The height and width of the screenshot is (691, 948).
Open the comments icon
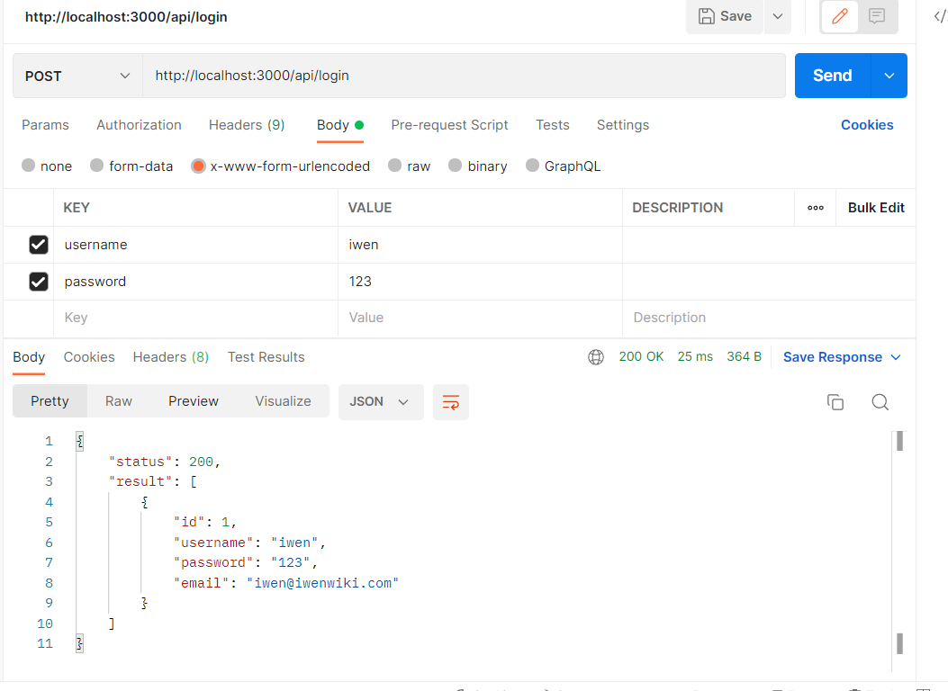[x=877, y=16]
